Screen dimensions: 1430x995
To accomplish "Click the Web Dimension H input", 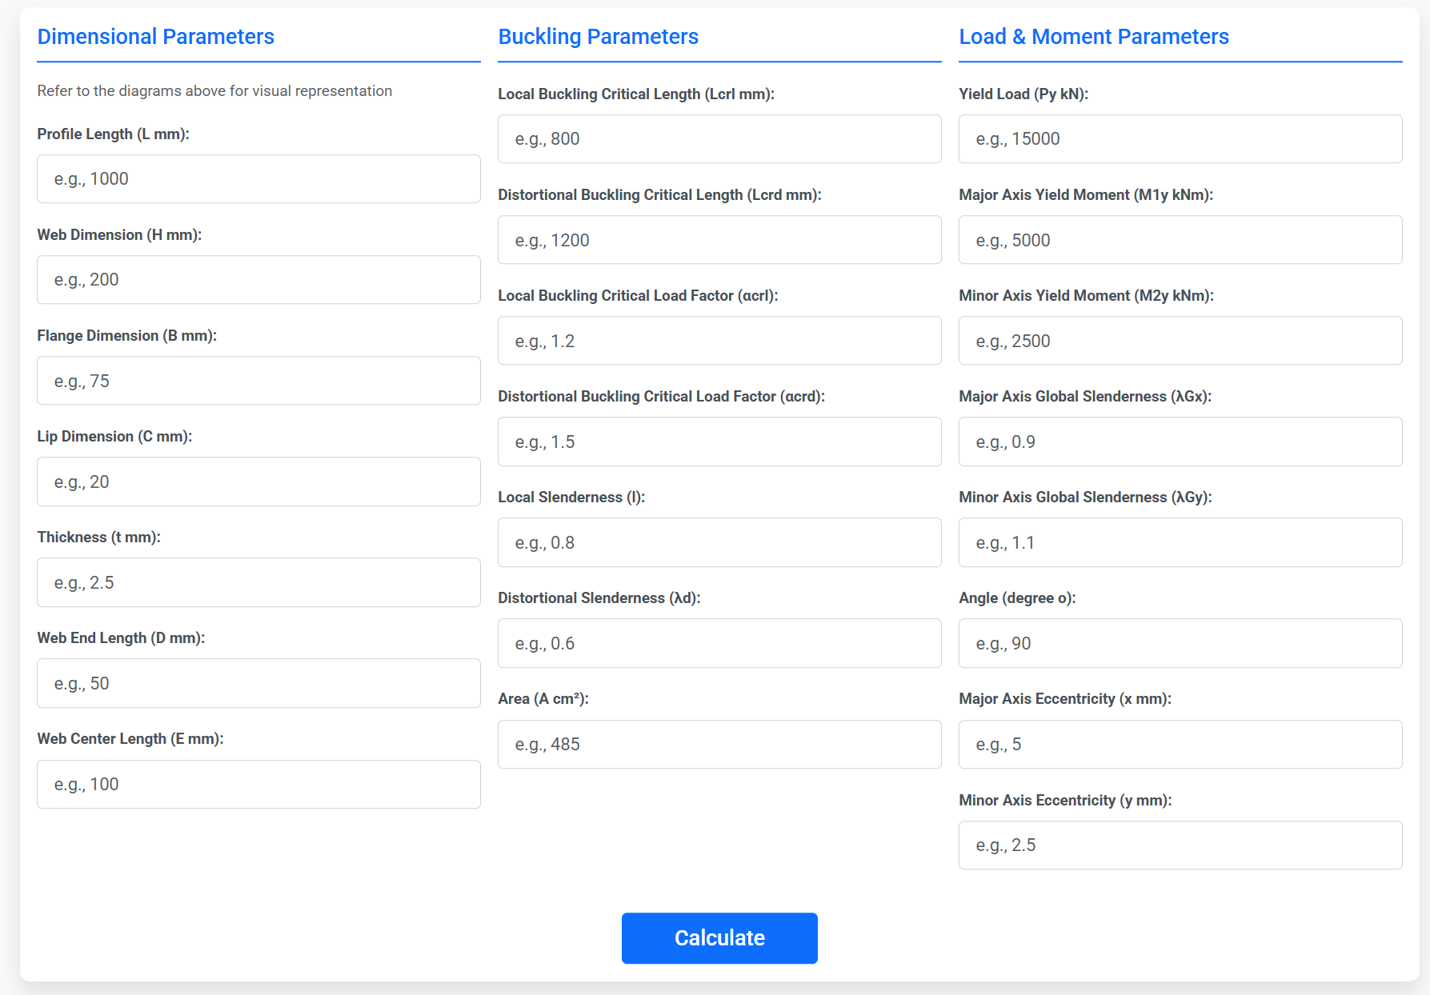I will coord(258,280).
